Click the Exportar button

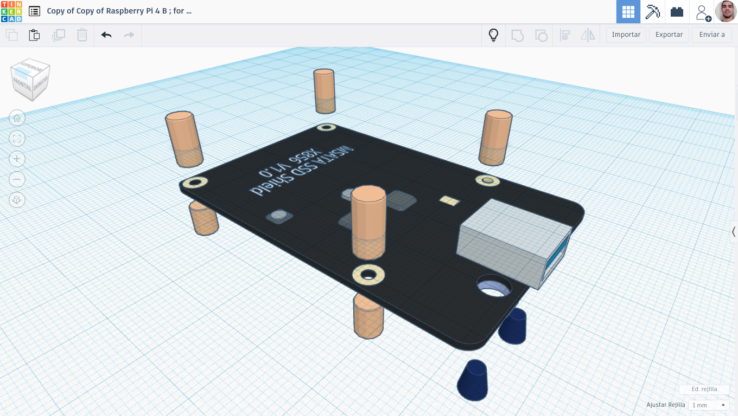point(669,35)
